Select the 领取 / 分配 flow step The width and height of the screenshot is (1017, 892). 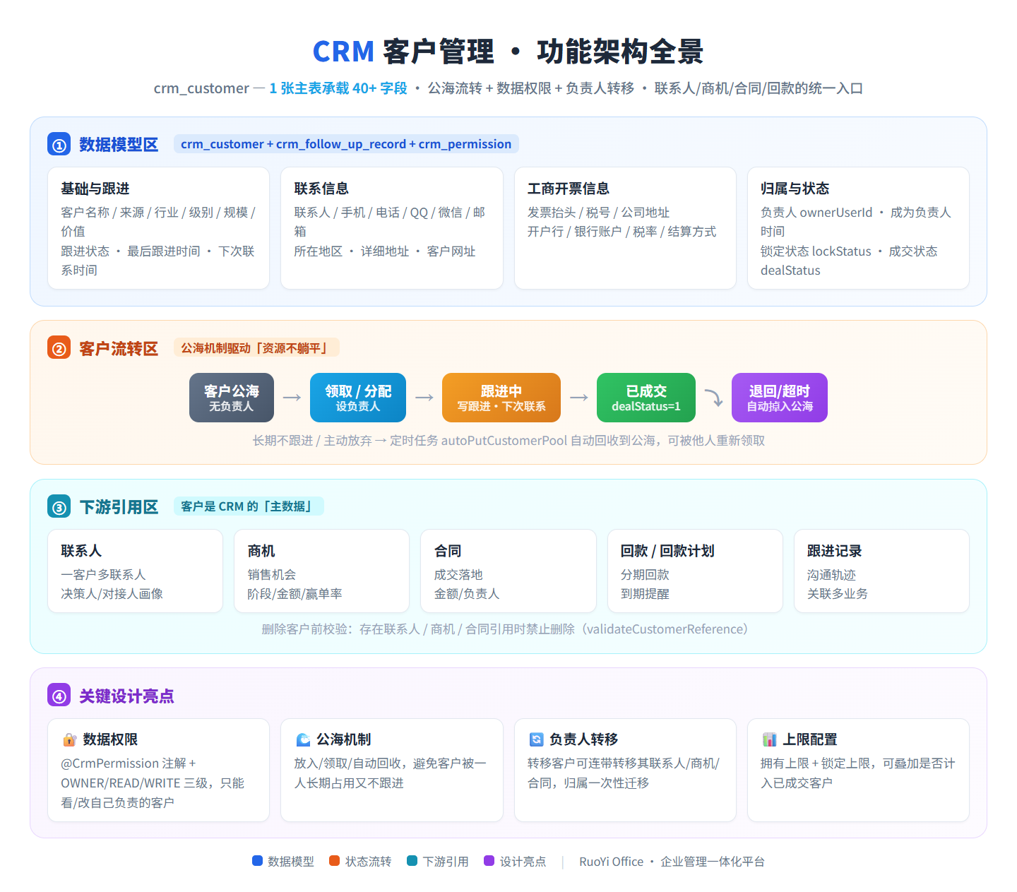pyautogui.click(x=358, y=398)
